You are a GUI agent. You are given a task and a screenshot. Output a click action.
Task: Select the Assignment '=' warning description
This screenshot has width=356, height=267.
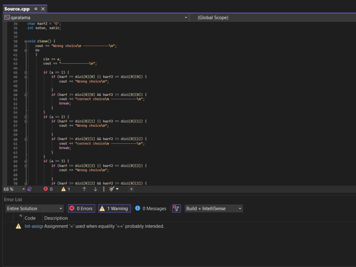pyautogui.click(x=104, y=226)
